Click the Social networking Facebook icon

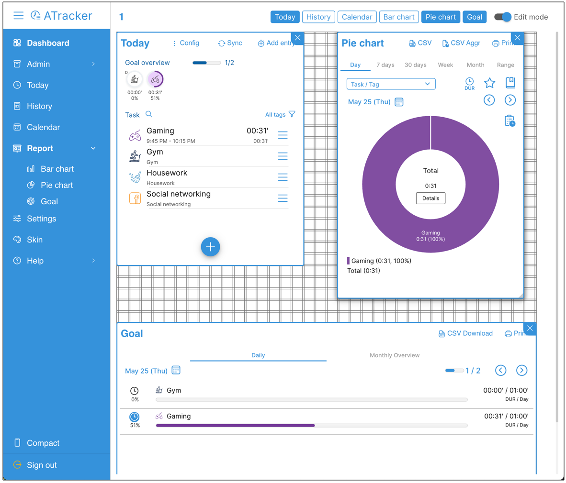136,198
